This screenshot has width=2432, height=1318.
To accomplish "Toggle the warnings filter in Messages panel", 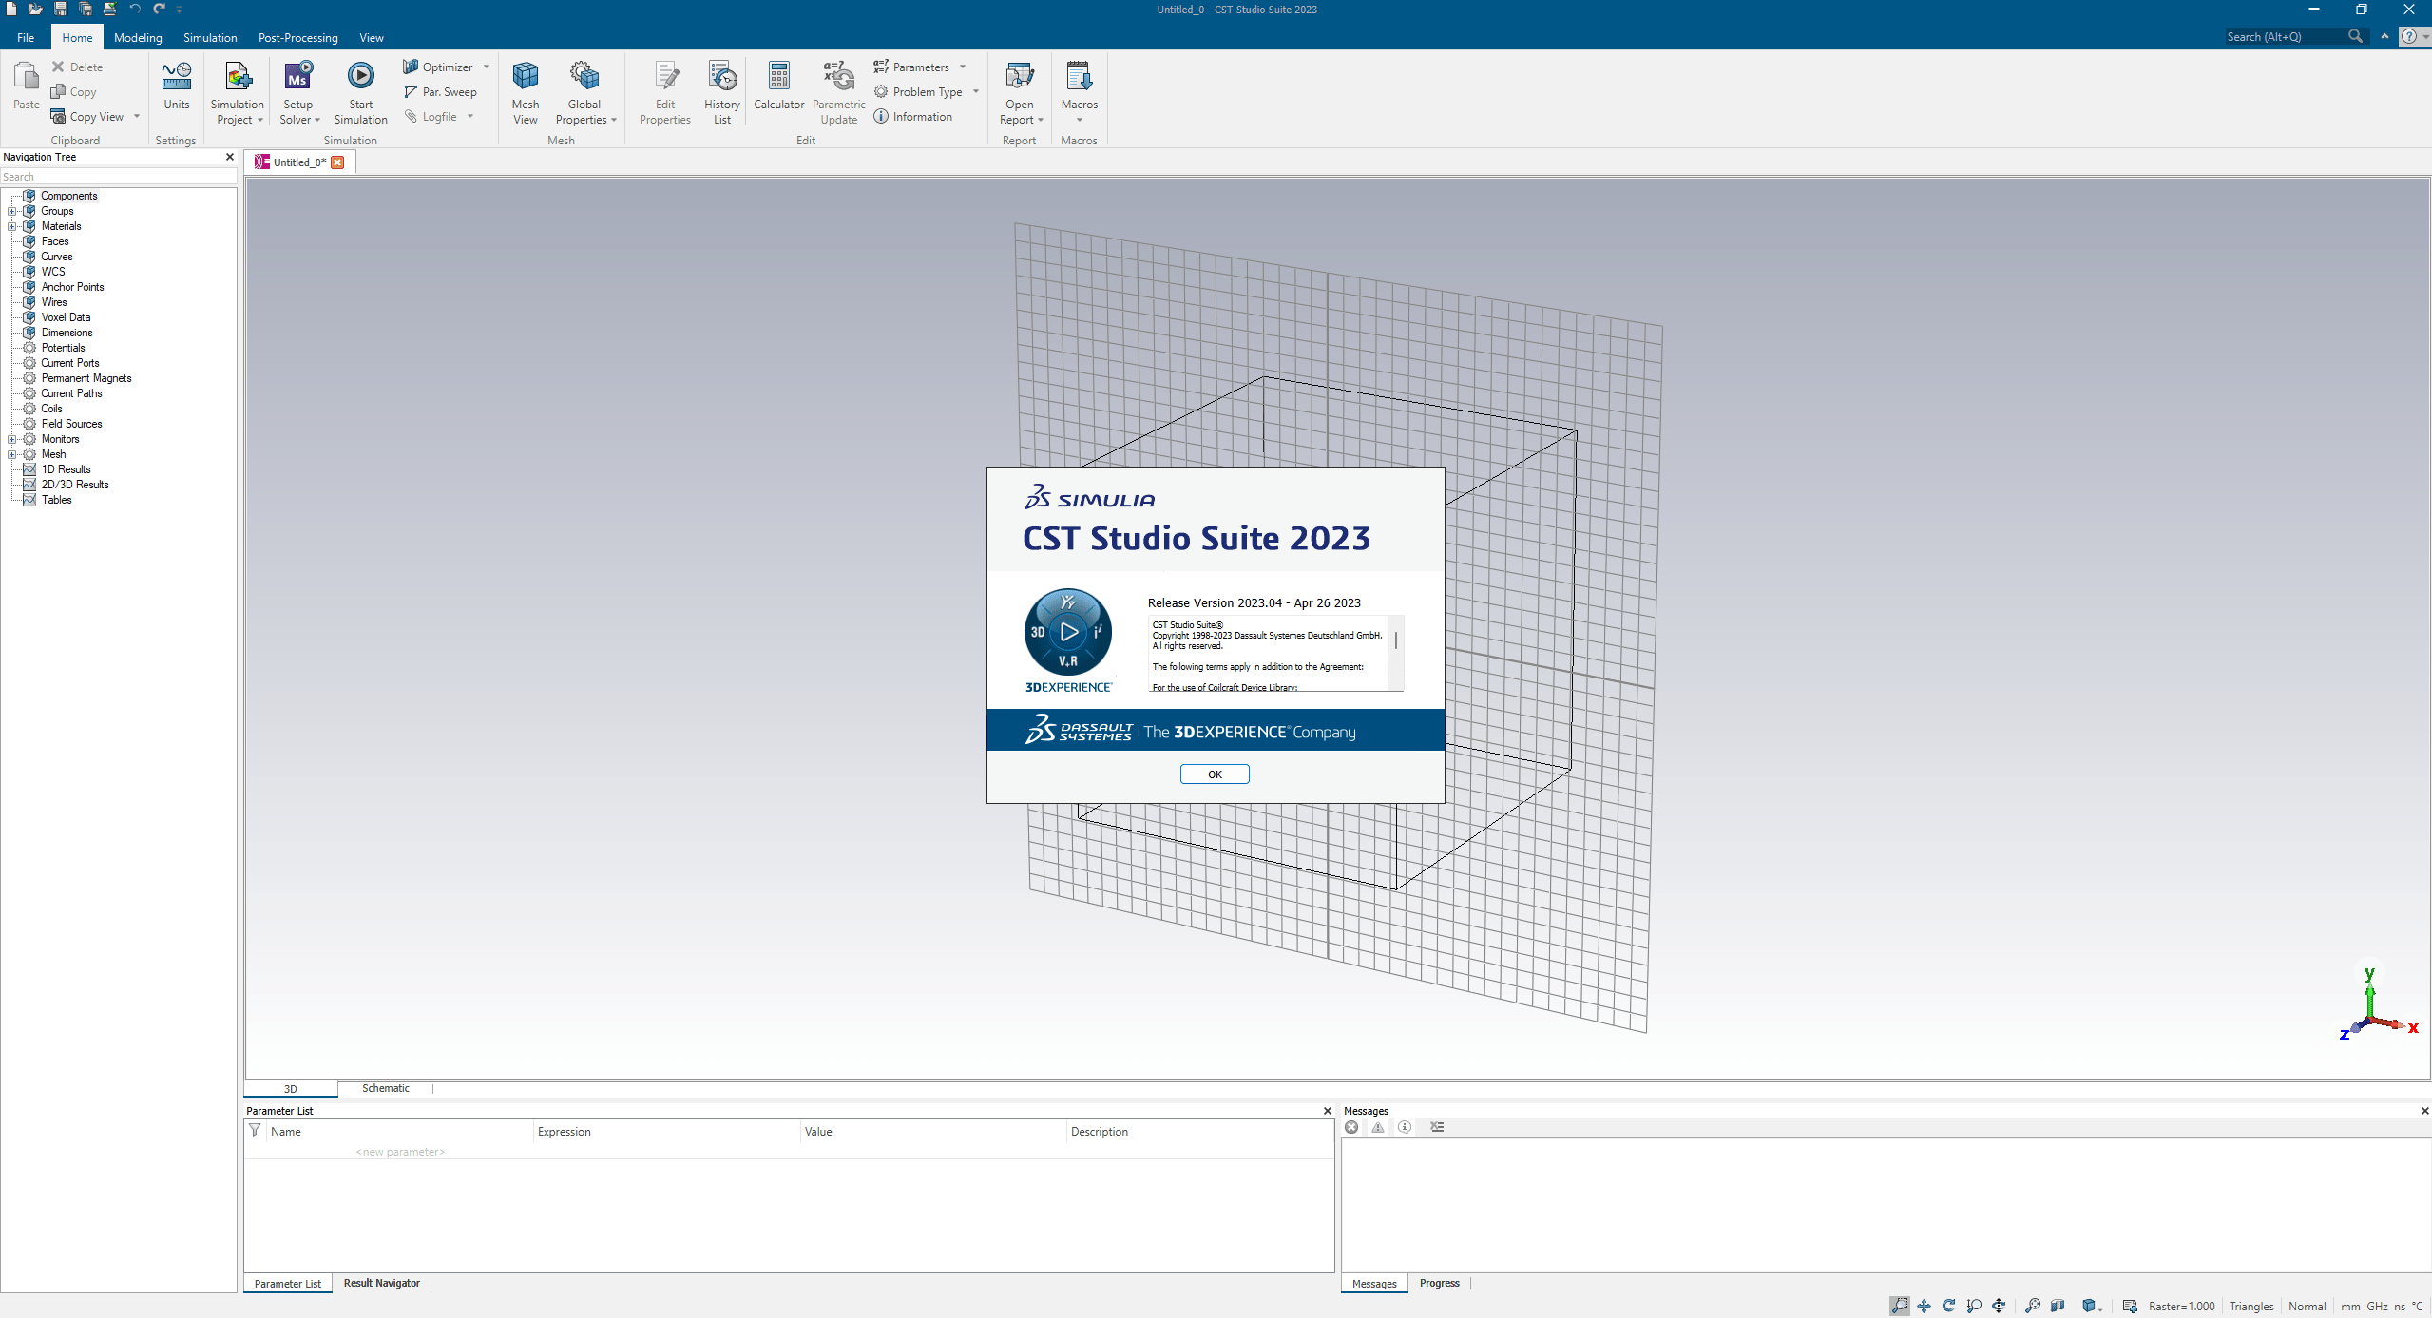I will coord(1378,1127).
